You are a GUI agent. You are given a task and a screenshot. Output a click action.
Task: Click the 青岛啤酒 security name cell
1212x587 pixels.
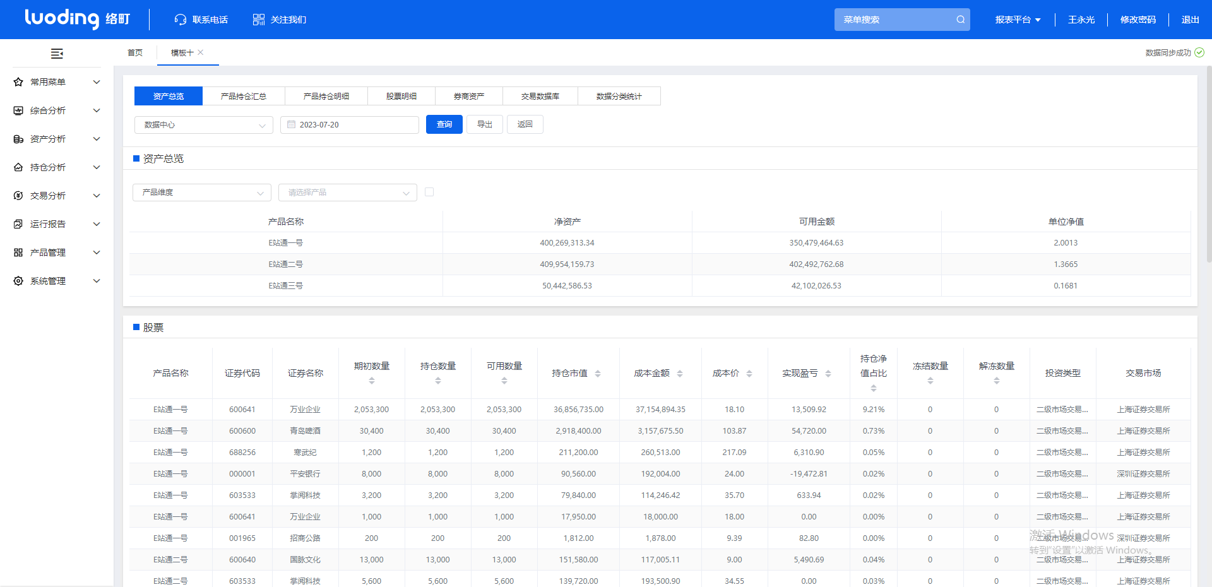point(306,431)
